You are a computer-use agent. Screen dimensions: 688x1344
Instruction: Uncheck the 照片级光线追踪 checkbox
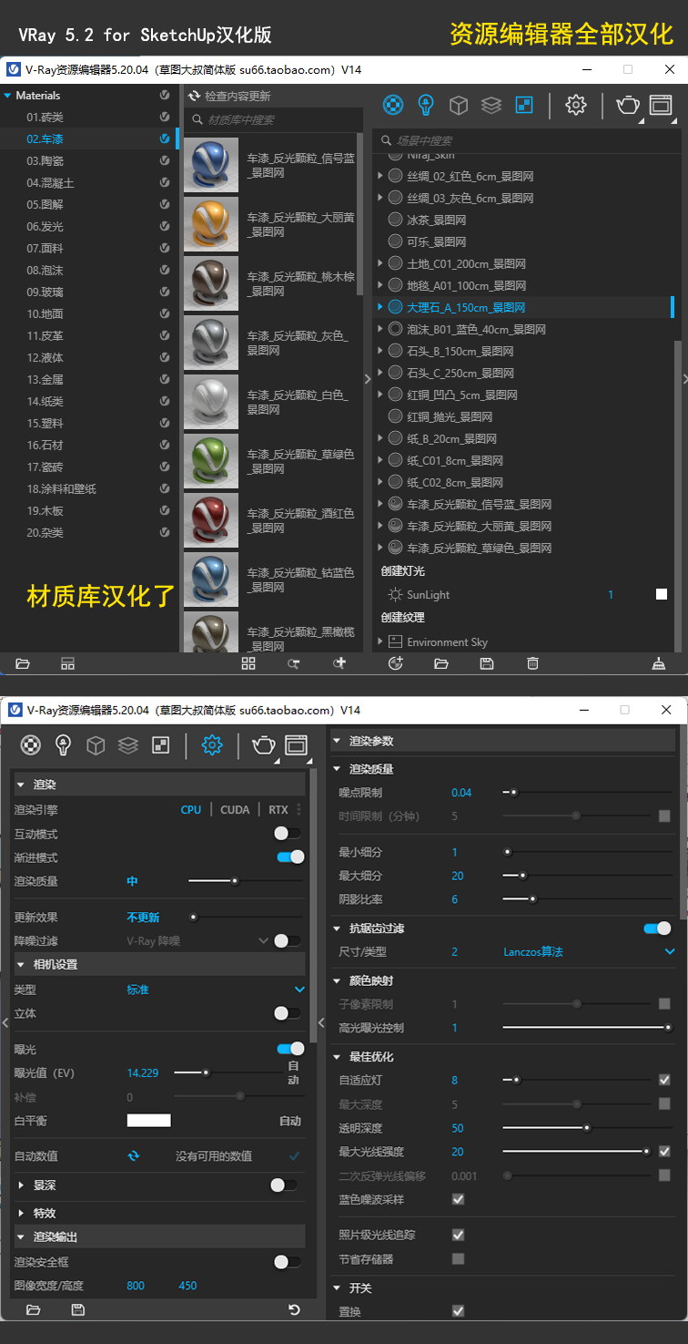[458, 1235]
